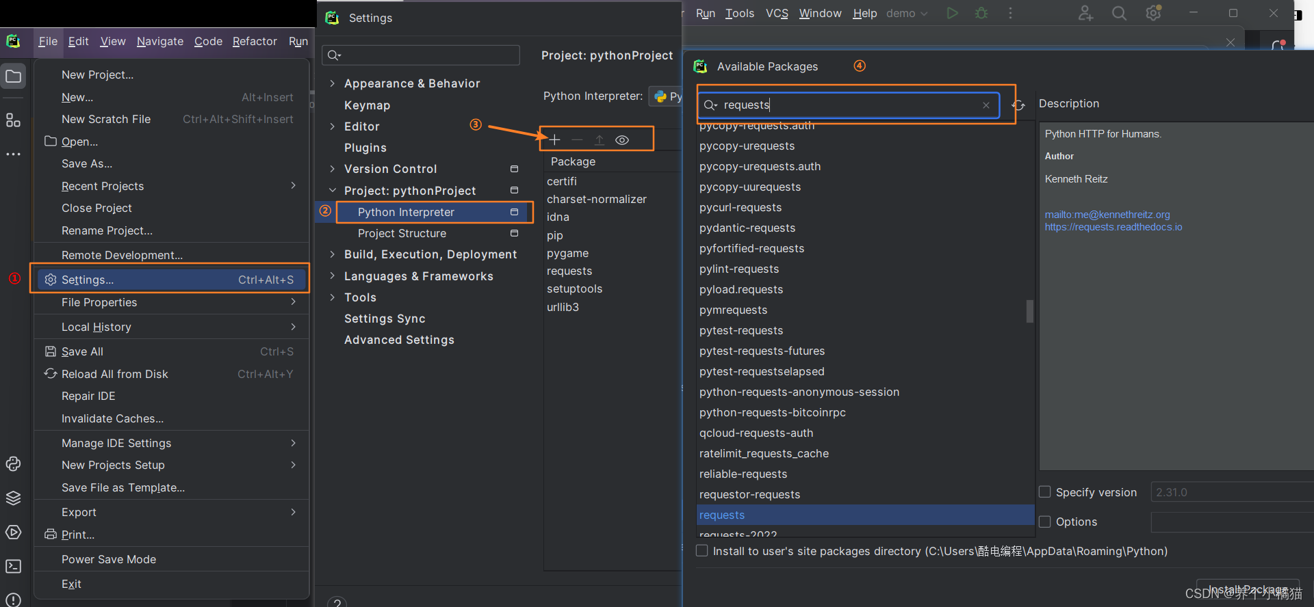Select pygame in installed packages table
The height and width of the screenshot is (607, 1314).
click(x=567, y=253)
